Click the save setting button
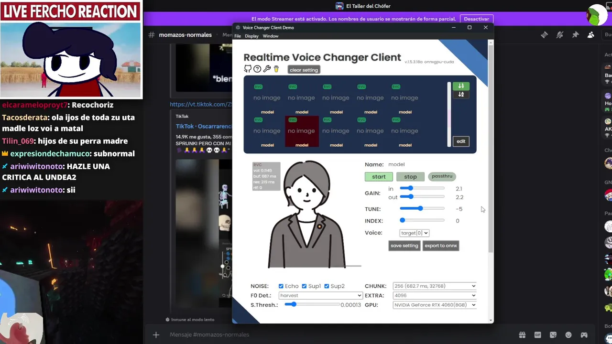Image resolution: width=612 pixels, height=344 pixels. (x=404, y=246)
